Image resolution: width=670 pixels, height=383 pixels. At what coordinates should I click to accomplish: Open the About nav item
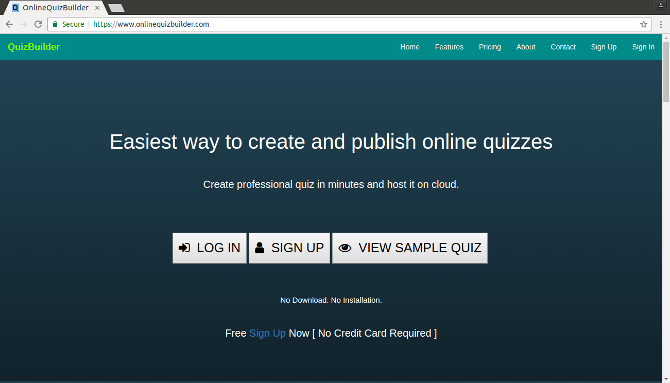pyautogui.click(x=526, y=47)
